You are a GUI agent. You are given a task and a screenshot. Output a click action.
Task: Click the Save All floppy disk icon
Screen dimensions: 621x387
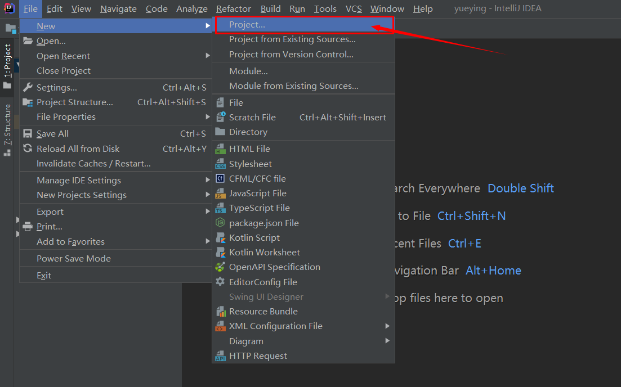point(28,133)
